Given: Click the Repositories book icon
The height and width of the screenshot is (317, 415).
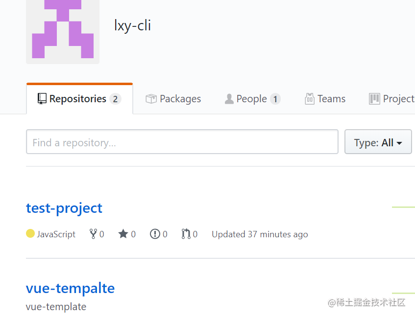Looking at the screenshot, I should click(42, 99).
